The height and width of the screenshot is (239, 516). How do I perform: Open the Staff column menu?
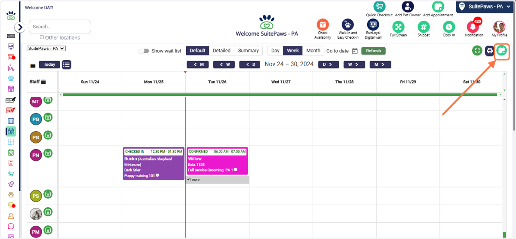[43, 82]
